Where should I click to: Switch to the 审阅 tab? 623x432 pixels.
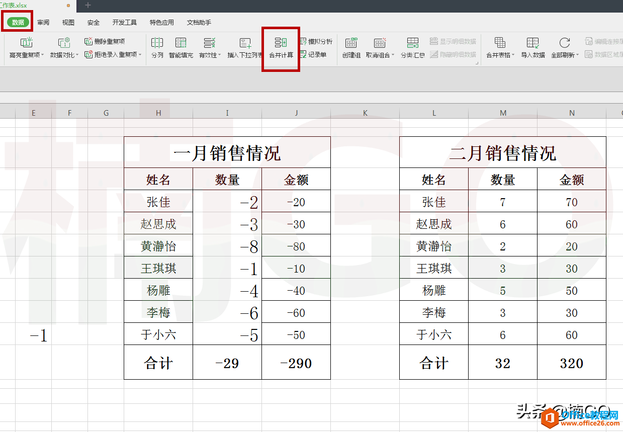tap(43, 23)
